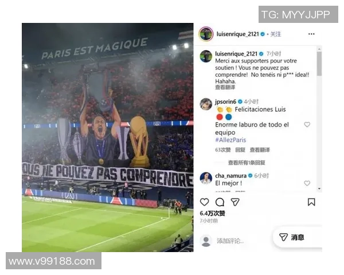The image size is (344, 275).
Task: Expand 查看所有1条回复 replies
Action: tap(247, 163)
